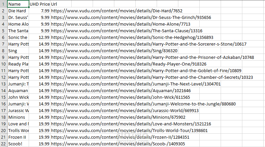Select the UHD Price header cell
Viewport: 265px width, 147px height.
pyautogui.click(x=40, y=4)
